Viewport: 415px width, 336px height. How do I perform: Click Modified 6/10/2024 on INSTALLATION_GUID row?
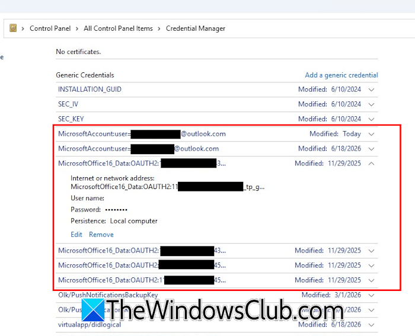330,89
